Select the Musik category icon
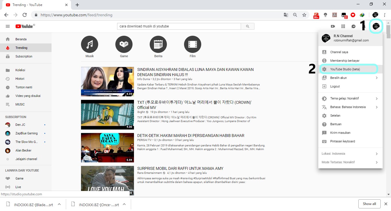The image size is (391, 211). 90,45
